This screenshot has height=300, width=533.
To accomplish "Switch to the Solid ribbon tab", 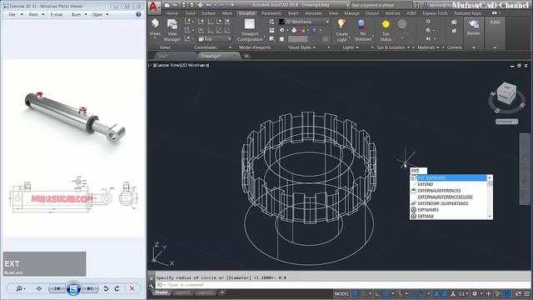I will [x=191, y=13].
